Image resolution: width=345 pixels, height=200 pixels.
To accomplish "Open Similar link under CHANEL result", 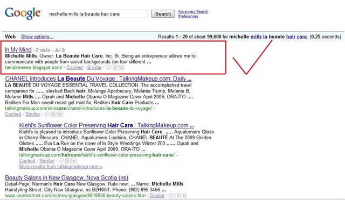I will (32, 114).
